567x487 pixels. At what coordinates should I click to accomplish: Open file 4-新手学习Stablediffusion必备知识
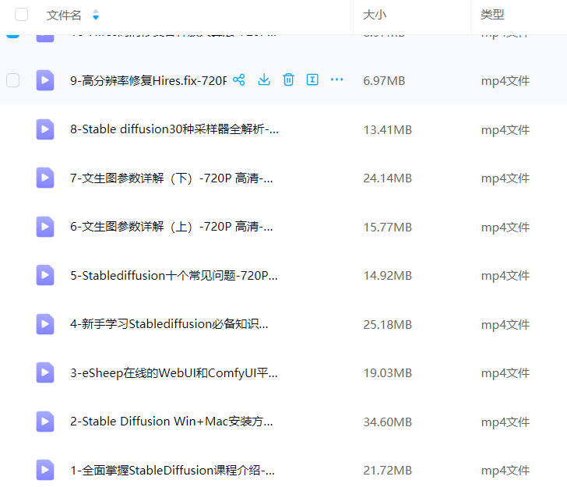(x=169, y=324)
